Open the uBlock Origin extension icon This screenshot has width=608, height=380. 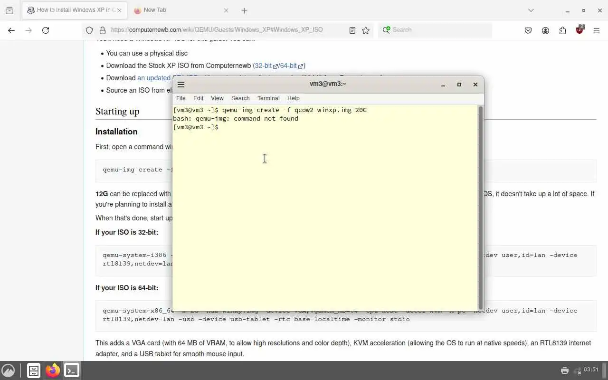pyautogui.click(x=579, y=30)
